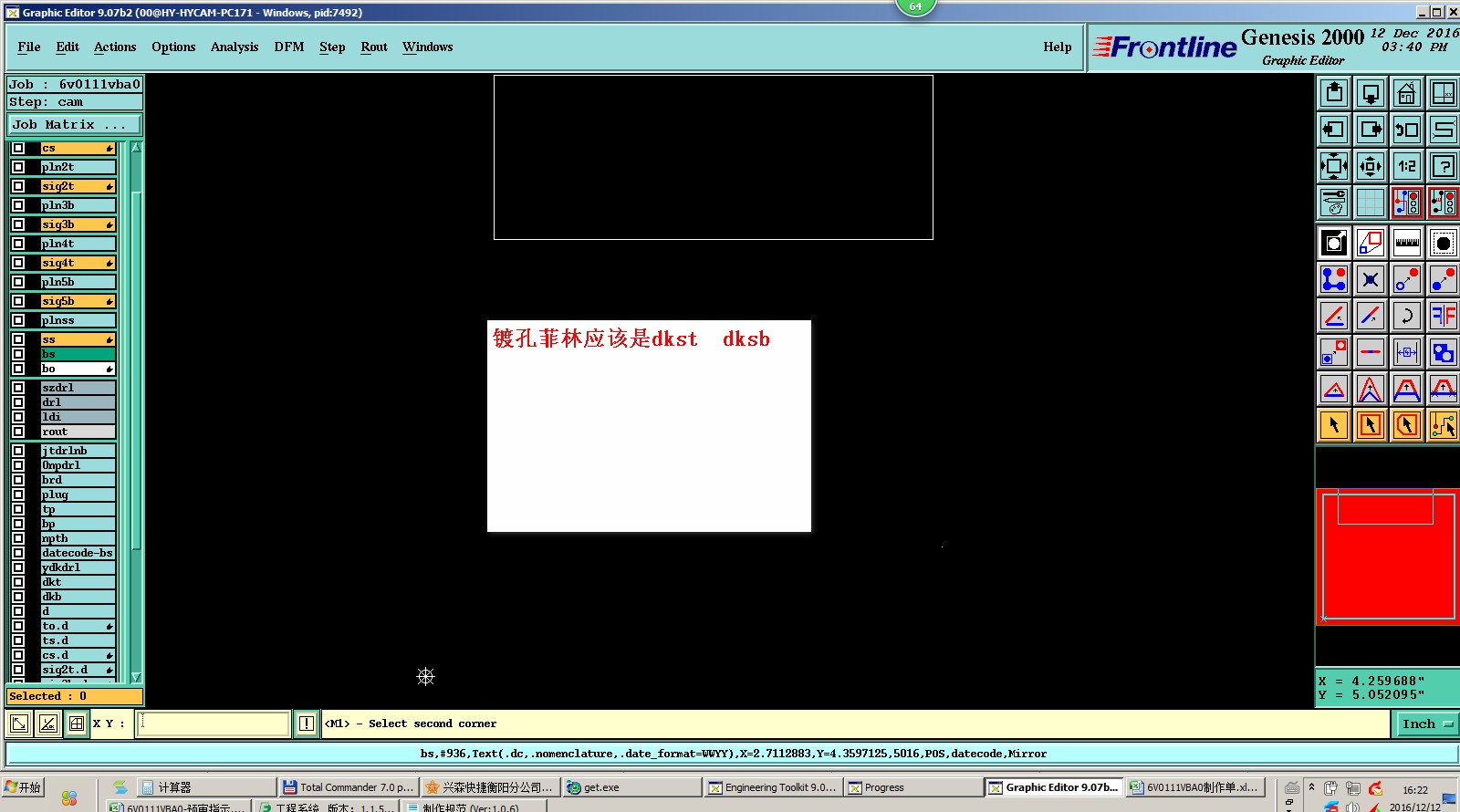Open the wrench and palette settings icon
This screenshot has height=812, width=1460.
(1334, 203)
